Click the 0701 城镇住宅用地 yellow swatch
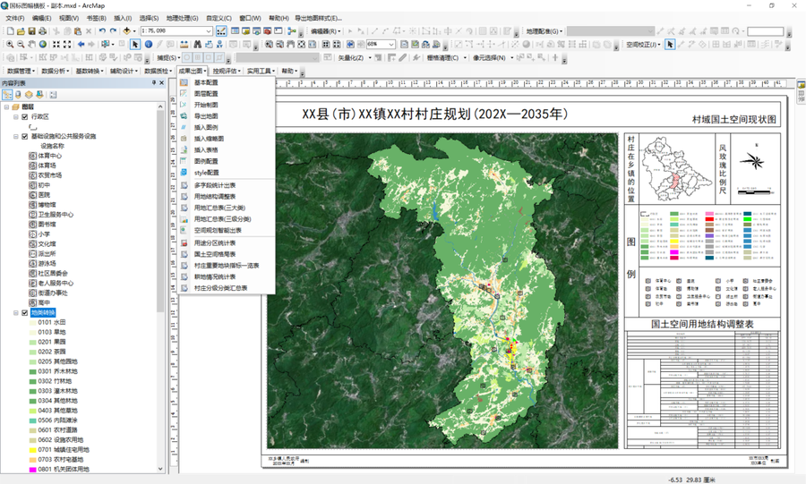The height and width of the screenshot is (484, 806). (32, 450)
